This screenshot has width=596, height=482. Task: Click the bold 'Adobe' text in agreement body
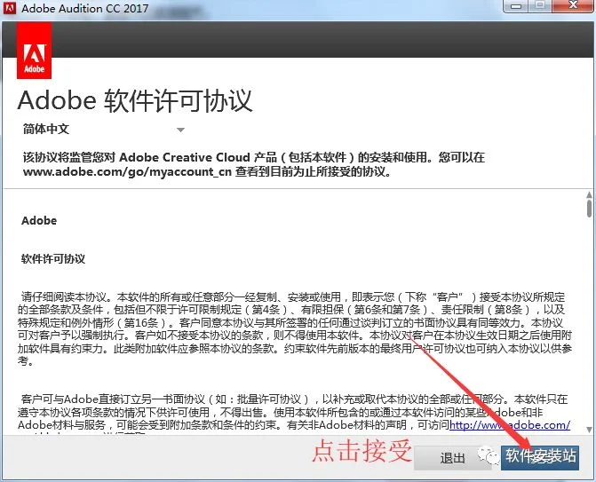point(39,220)
